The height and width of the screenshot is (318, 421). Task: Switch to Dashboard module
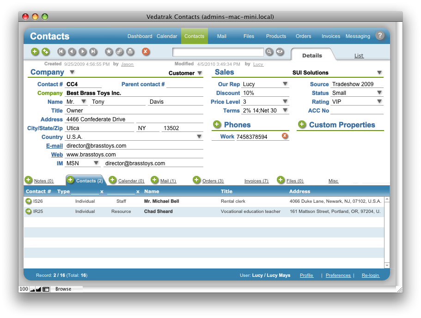coord(140,36)
